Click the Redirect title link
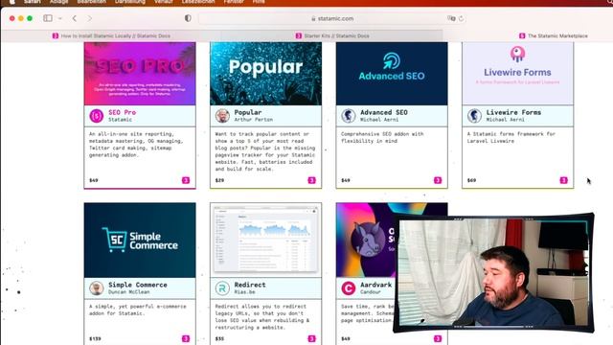 [250, 285]
